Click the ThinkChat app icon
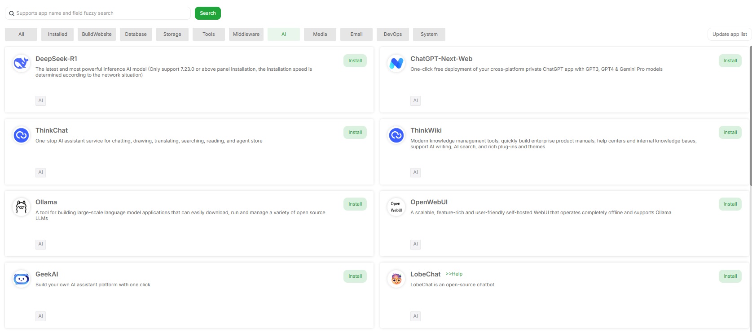The image size is (752, 332). click(21, 135)
